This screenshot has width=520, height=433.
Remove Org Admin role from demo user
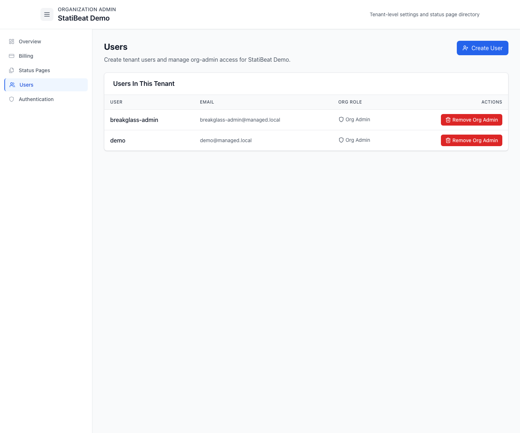472,140
